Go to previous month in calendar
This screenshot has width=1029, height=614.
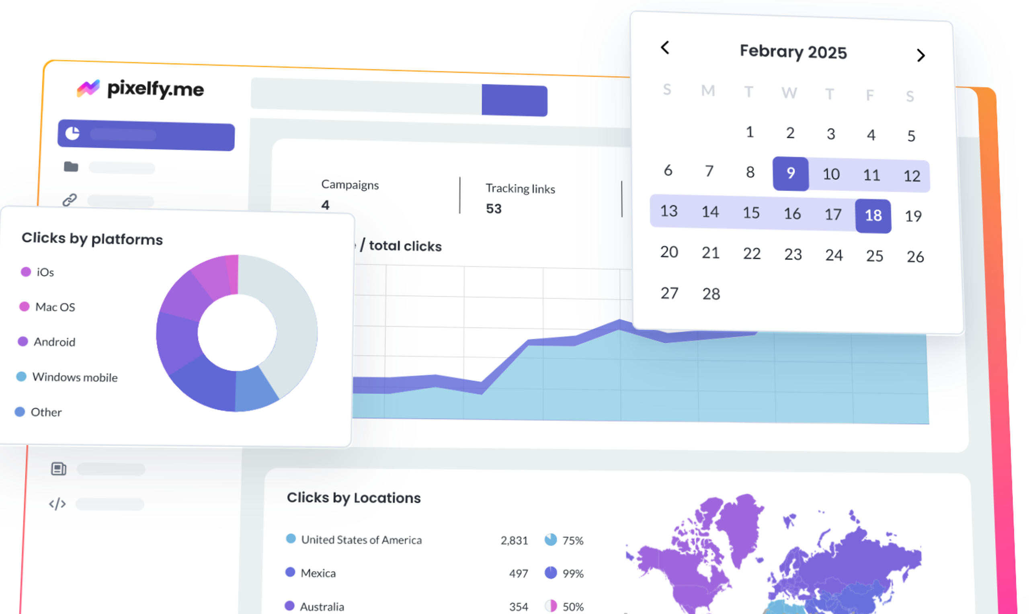pos(665,47)
